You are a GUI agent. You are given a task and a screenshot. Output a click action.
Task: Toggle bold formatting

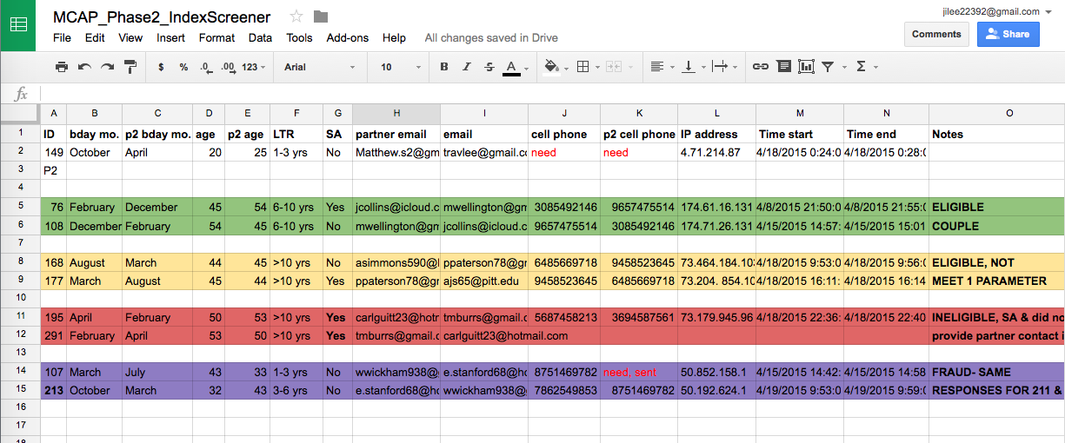click(444, 67)
